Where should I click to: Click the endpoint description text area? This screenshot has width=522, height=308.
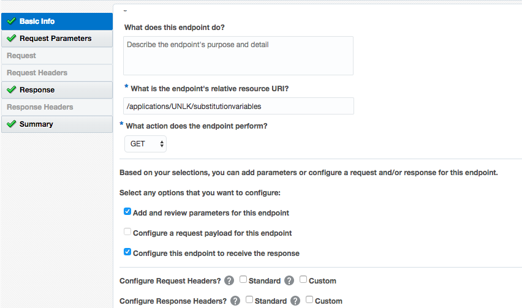pyautogui.click(x=238, y=56)
